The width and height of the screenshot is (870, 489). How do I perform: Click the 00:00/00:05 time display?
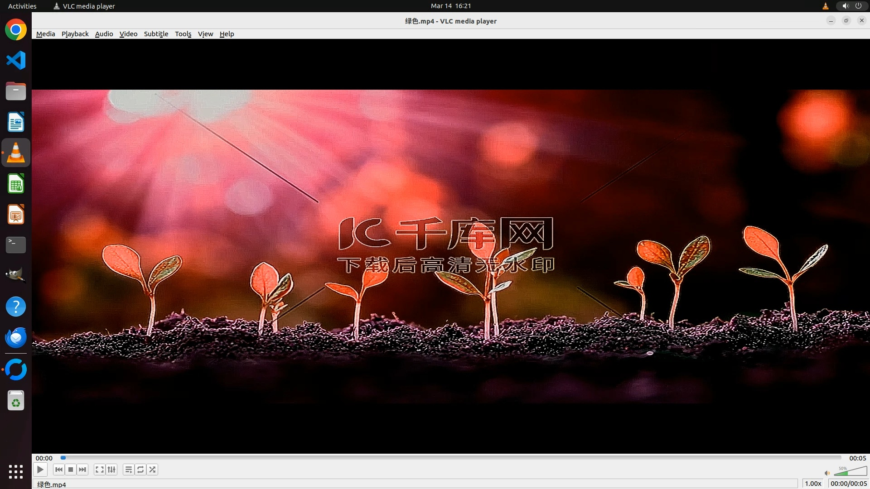tap(848, 484)
